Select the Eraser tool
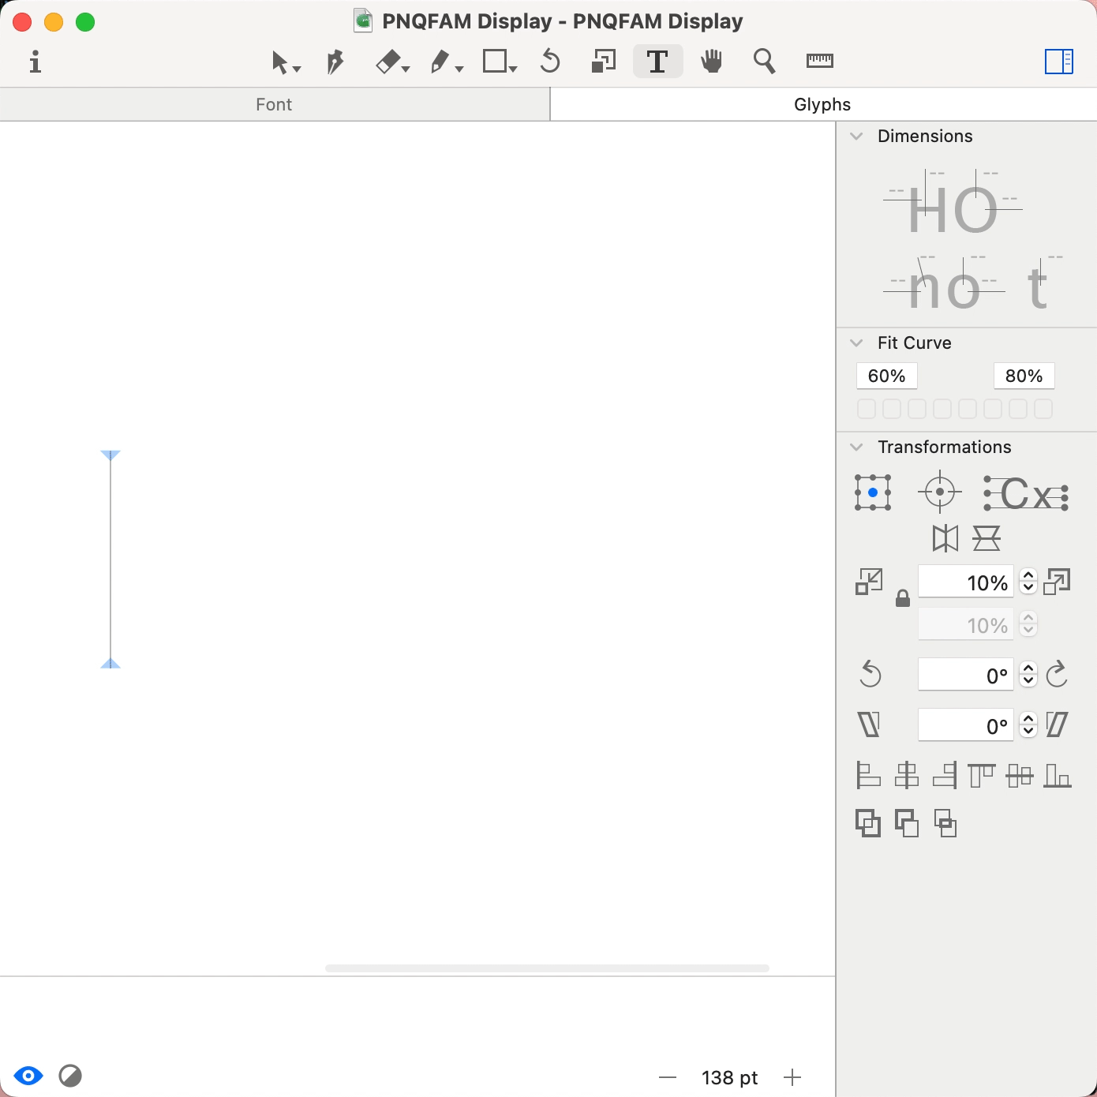The width and height of the screenshot is (1097, 1097). pos(392,62)
